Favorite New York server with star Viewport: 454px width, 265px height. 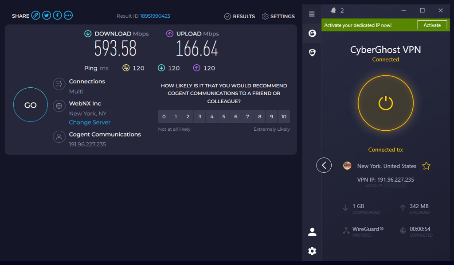coord(426,166)
